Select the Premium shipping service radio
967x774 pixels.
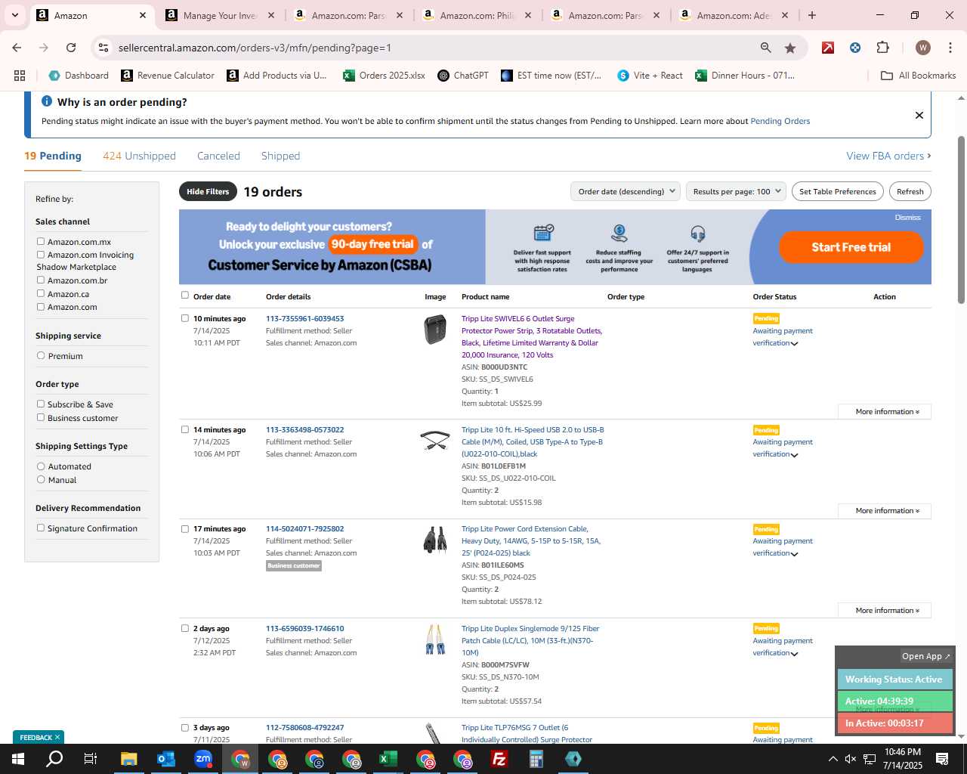click(x=41, y=355)
